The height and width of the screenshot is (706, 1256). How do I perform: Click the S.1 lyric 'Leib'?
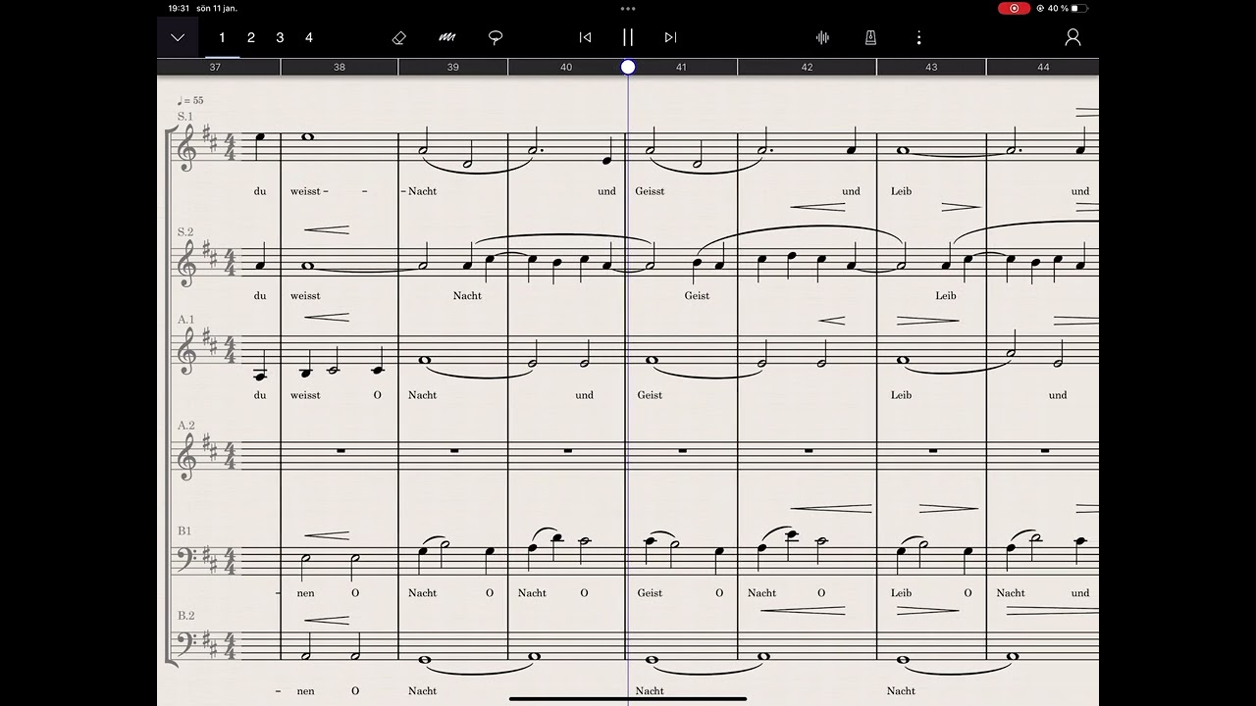[x=901, y=191]
